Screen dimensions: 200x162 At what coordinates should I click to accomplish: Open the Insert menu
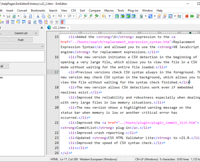tap(10, 11)
